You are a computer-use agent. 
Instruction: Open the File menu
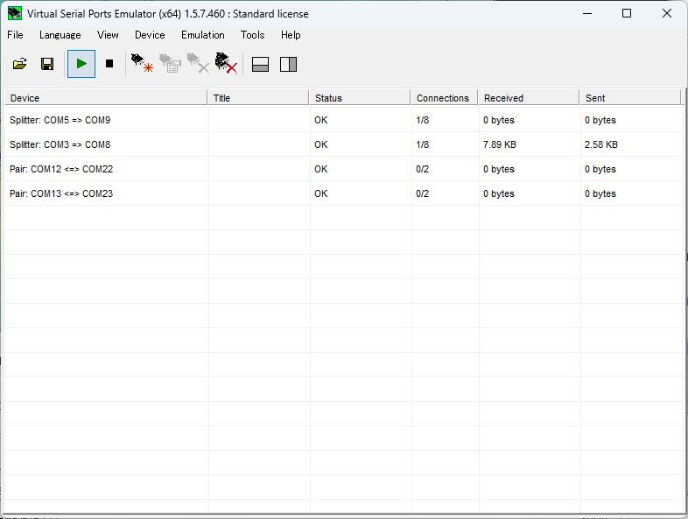15,35
